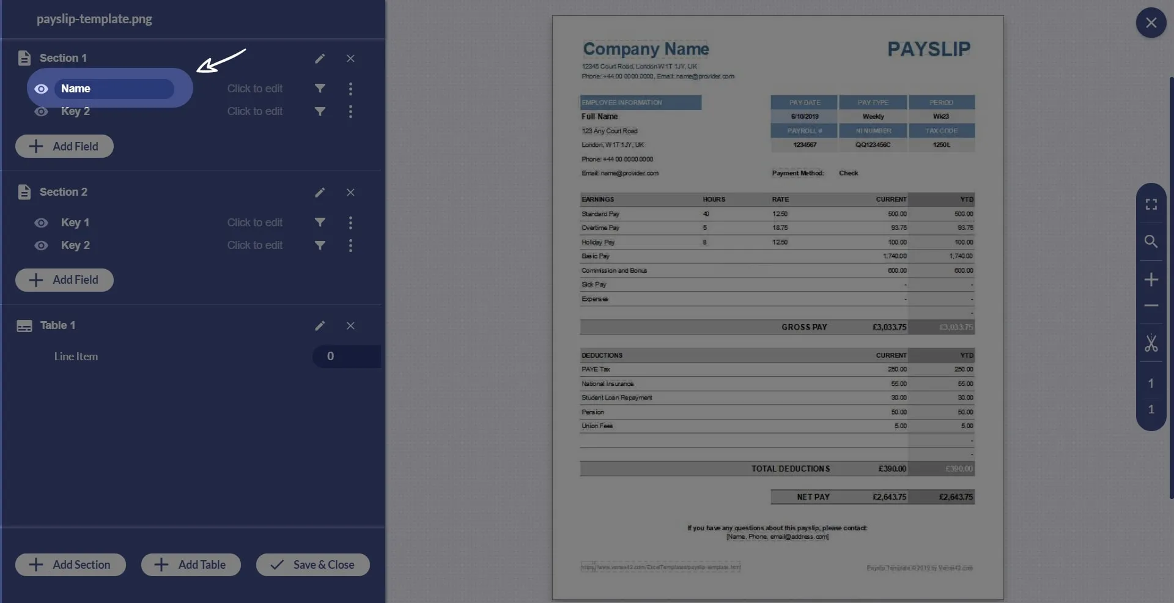This screenshot has height=603, width=1174.
Task: Open the filter for Key 1
Action: click(320, 223)
